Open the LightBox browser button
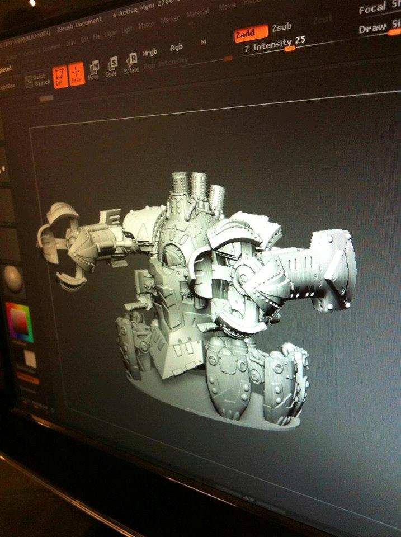Image resolution: width=401 pixels, height=537 pixels. 7,87
